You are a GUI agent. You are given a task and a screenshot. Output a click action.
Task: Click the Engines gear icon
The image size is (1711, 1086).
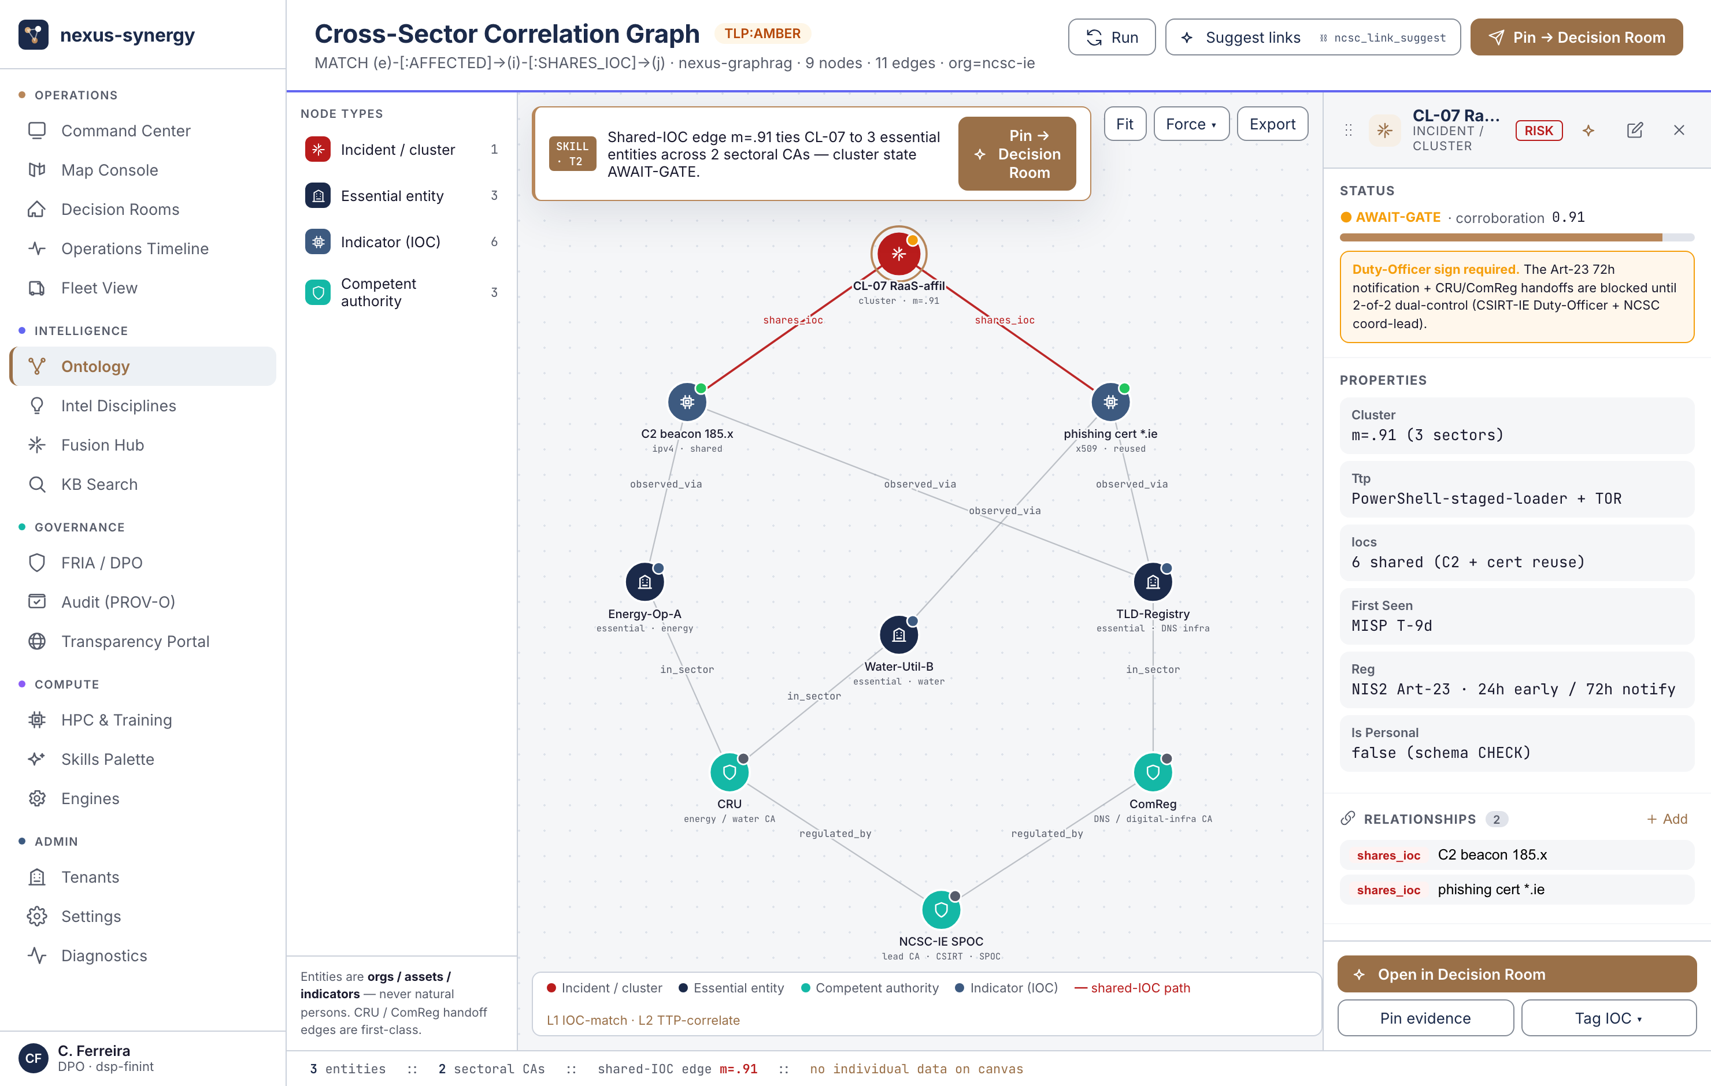[x=37, y=798]
